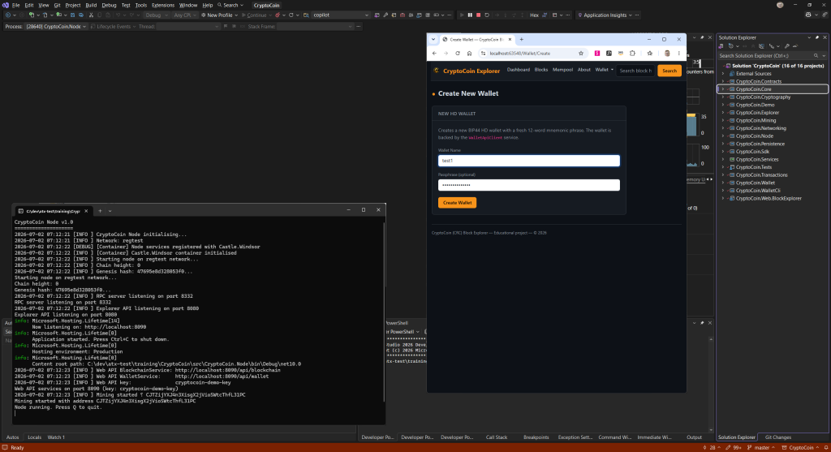This screenshot has width=831, height=452.
Task: Select CryptoCoin.Node project in tree
Action: [x=754, y=136]
